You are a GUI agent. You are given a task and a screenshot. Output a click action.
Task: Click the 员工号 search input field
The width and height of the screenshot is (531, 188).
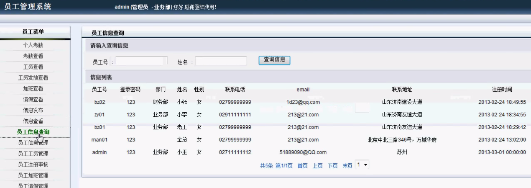tap(141, 61)
